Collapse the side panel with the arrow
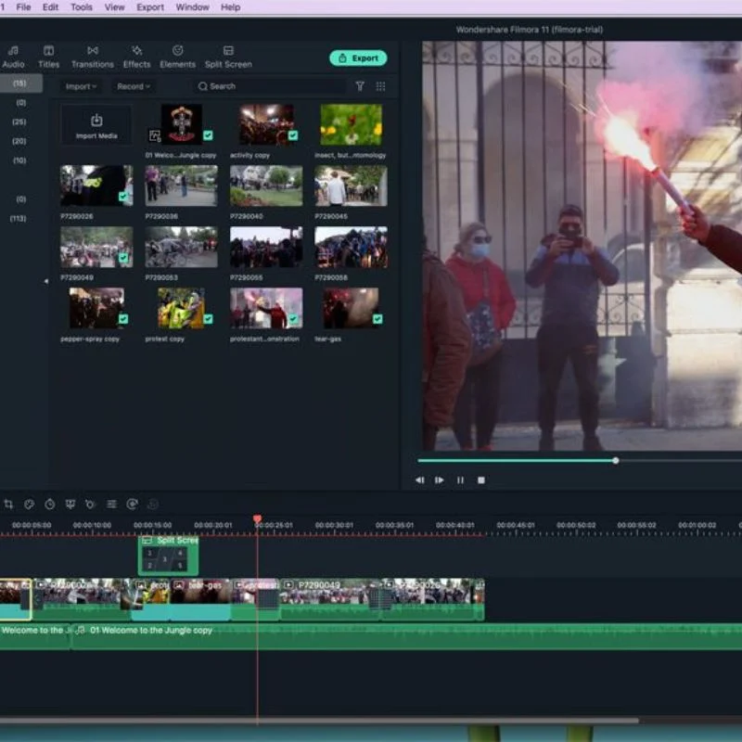This screenshot has height=742, width=742. pyautogui.click(x=45, y=281)
